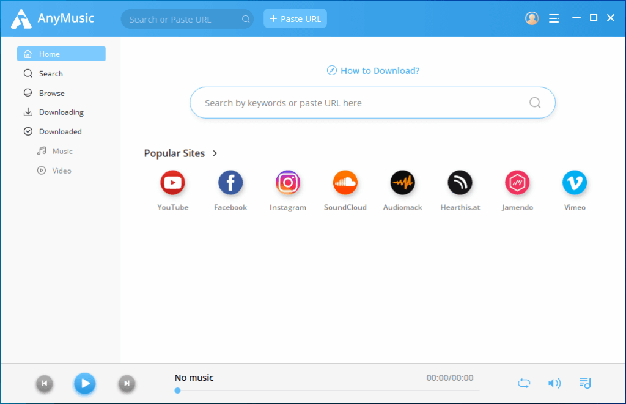This screenshot has width=626, height=404.
Task: Open the hamburger menu in title bar
Action: pyautogui.click(x=554, y=18)
